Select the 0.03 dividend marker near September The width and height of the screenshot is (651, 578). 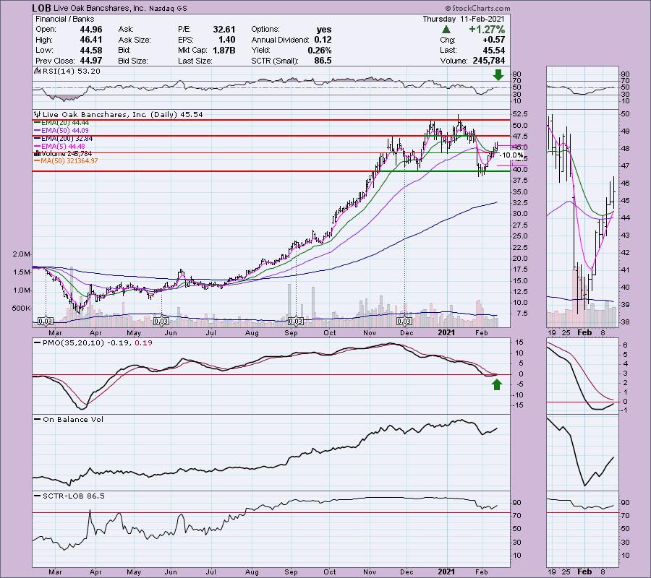[296, 321]
